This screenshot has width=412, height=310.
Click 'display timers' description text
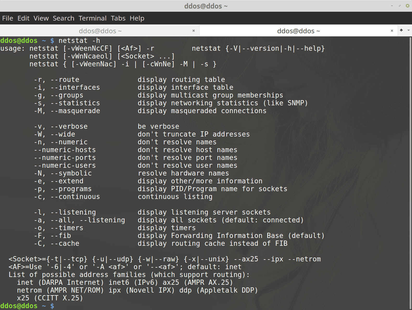(x=167, y=228)
